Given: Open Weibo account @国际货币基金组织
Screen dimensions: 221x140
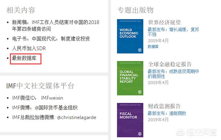Looking at the screenshot, I should (x=56, y=108).
